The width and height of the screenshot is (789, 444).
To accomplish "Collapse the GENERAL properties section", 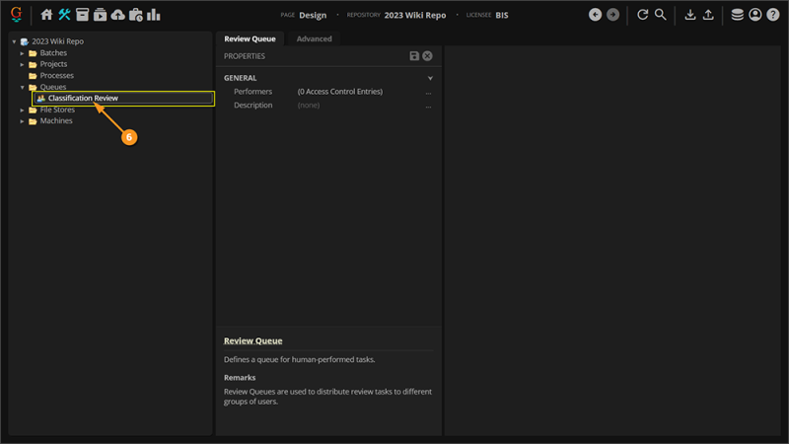I will pyautogui.click(x=430, y=78).
